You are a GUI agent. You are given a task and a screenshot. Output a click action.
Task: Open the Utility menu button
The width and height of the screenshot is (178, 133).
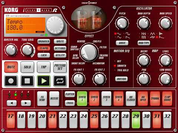click(60, 55)
